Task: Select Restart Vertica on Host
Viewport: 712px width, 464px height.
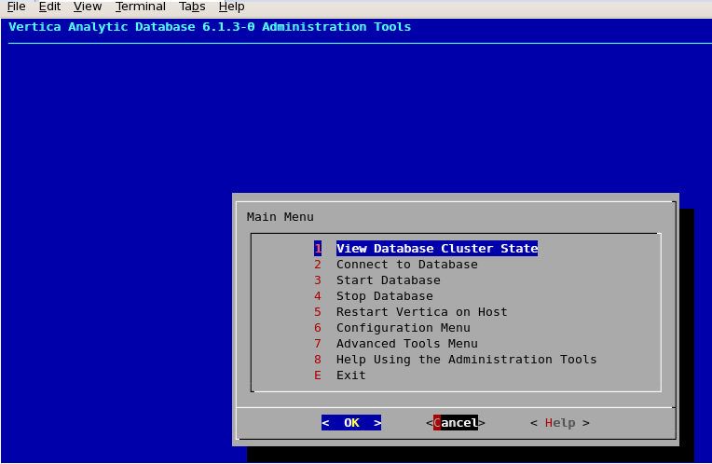Action: tap(421, 312)
